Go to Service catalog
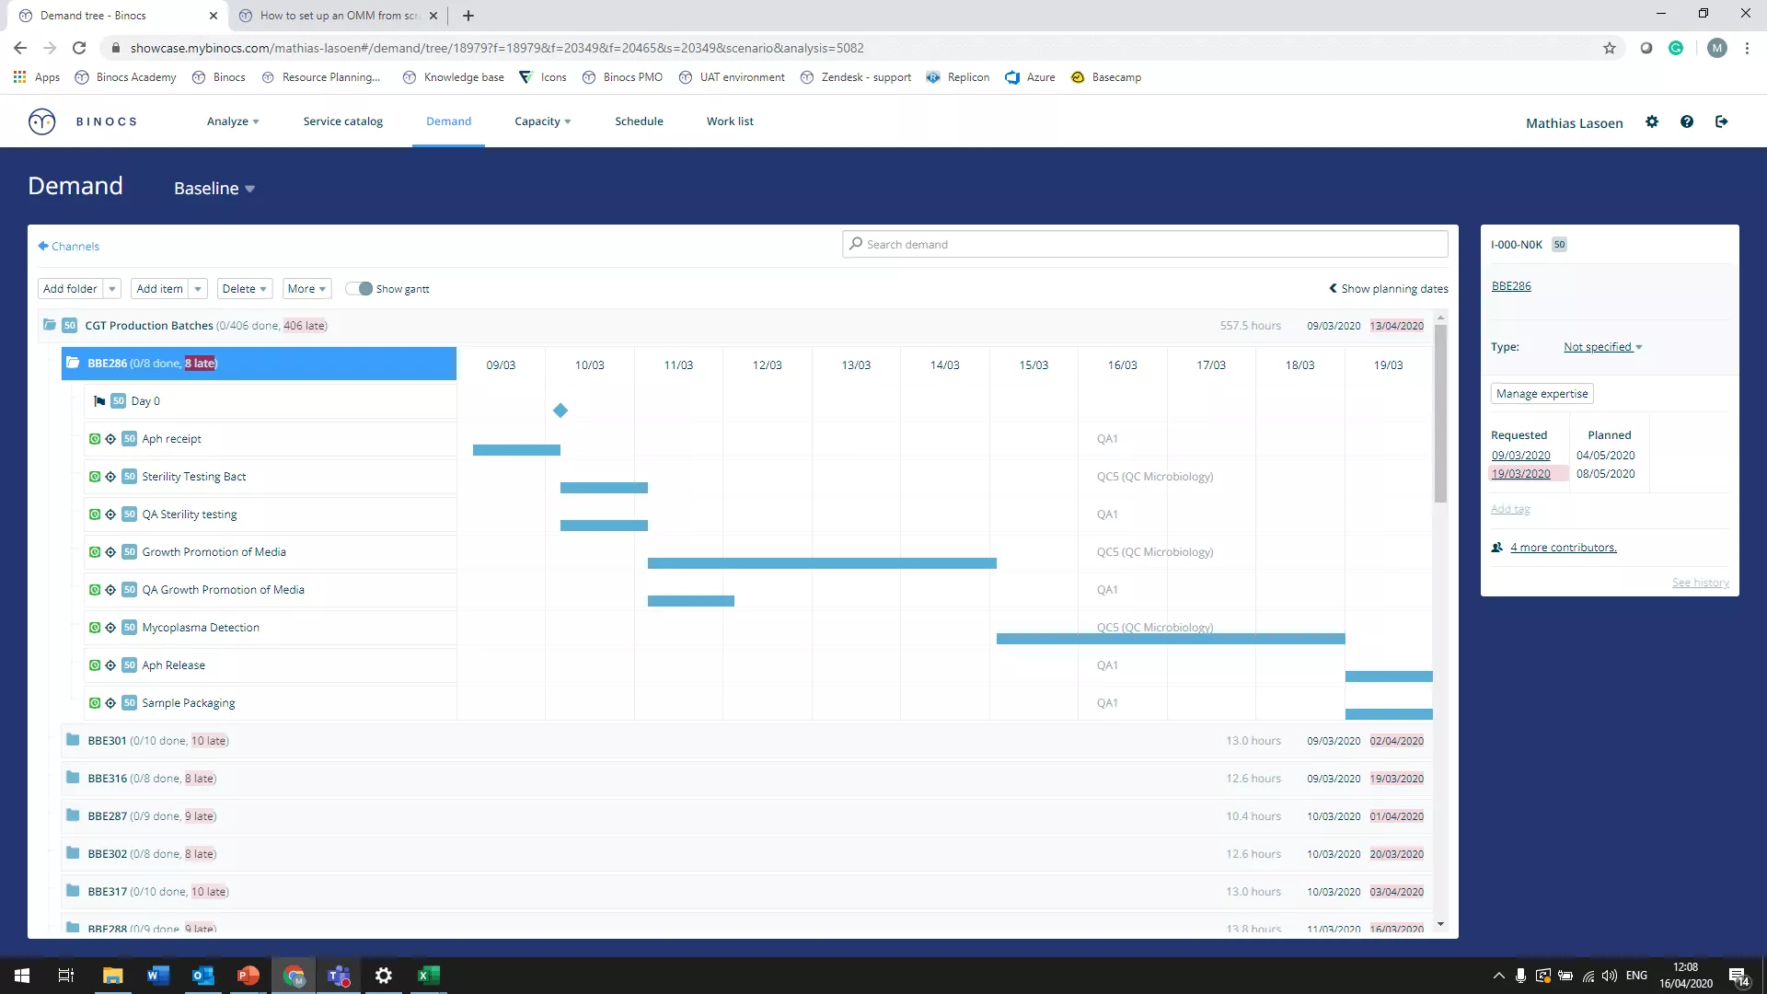Screen dimensions: 1767x994 343,121
